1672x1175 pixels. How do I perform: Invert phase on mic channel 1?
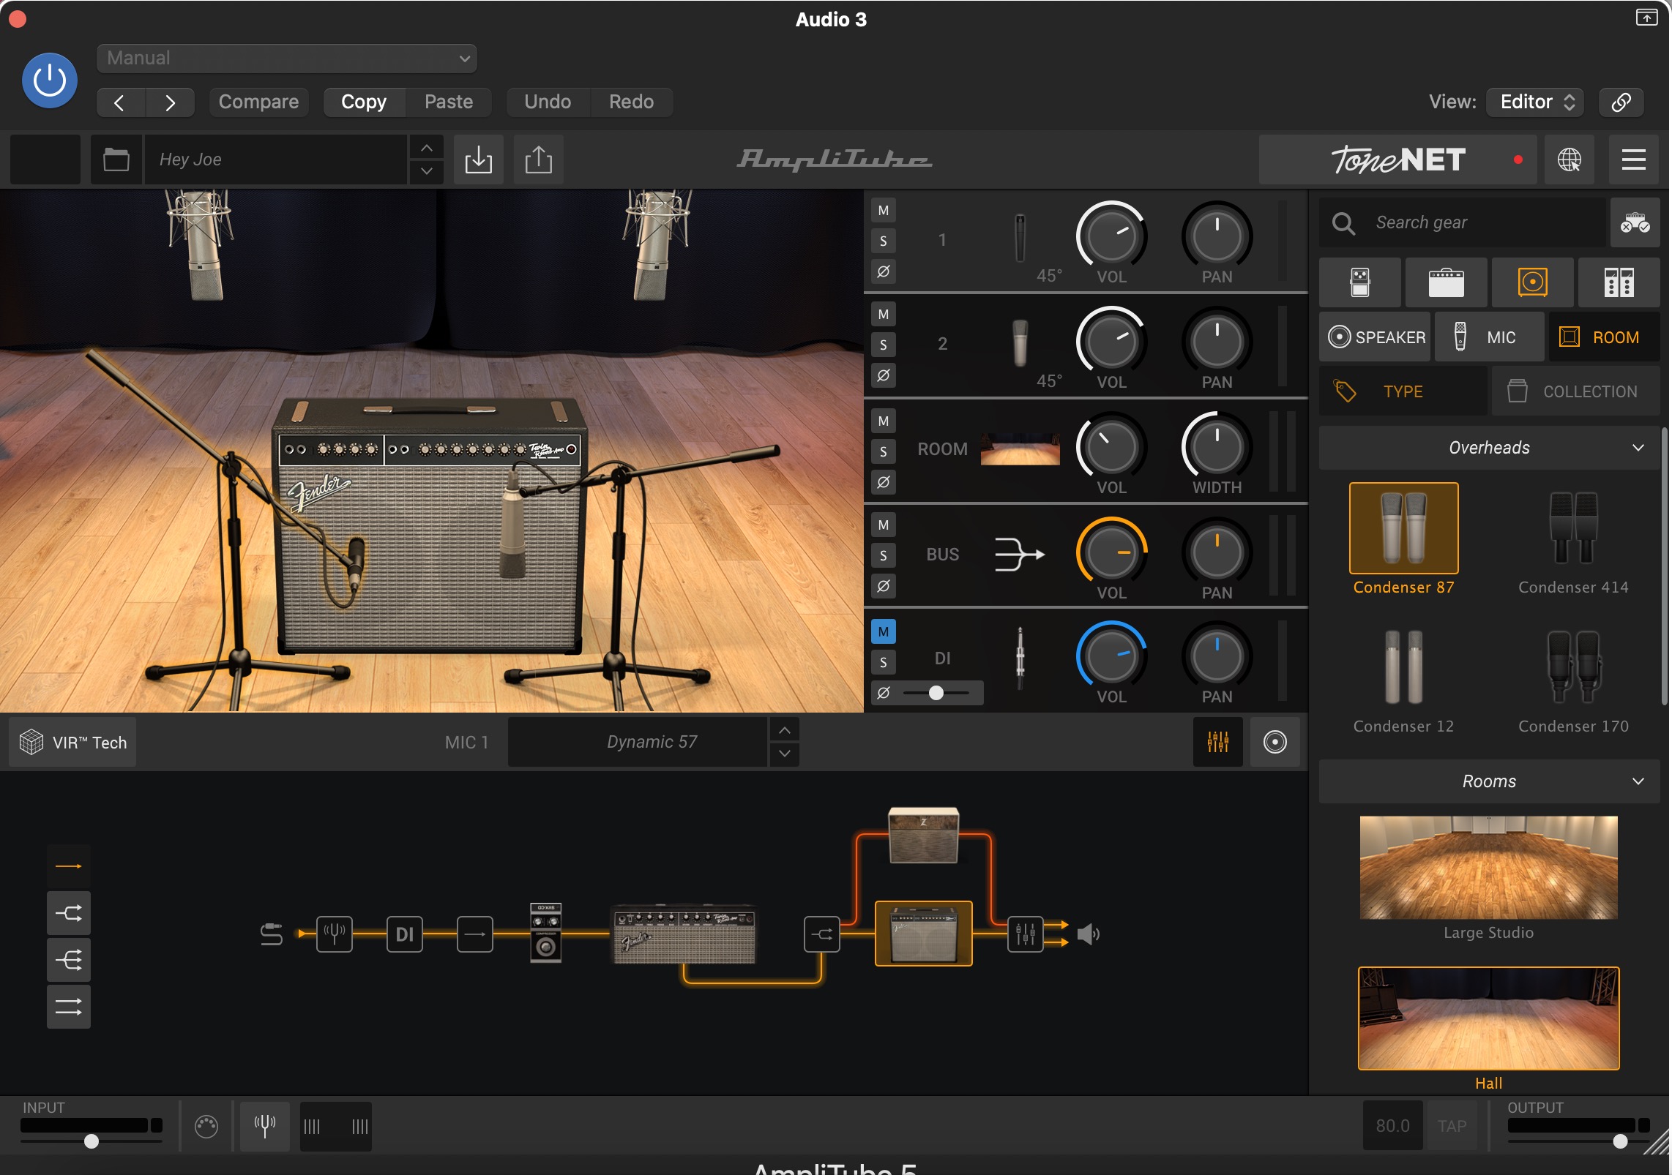click(884, 271)
